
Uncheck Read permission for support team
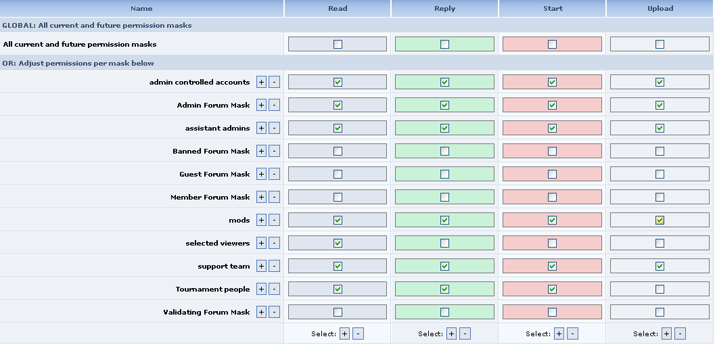[x=338, y=267]
